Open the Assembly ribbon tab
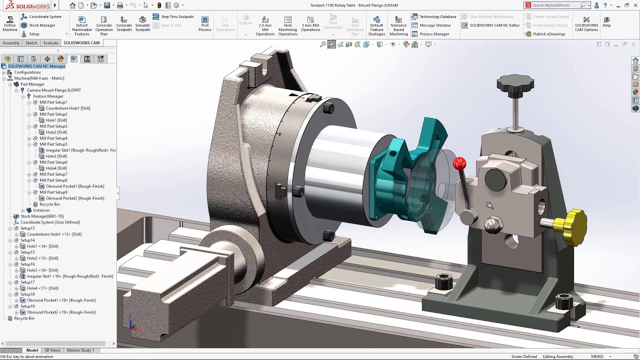Screen dimensions: 640x360 (x=11, y=43)
